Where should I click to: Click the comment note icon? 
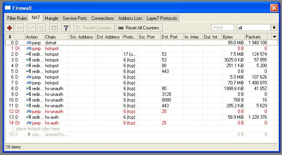tap(53, 28)
